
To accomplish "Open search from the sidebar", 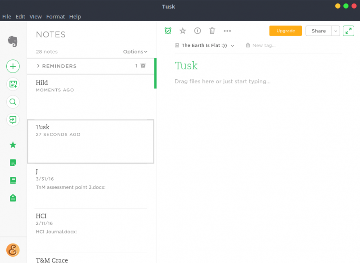I will click(13, 102).
